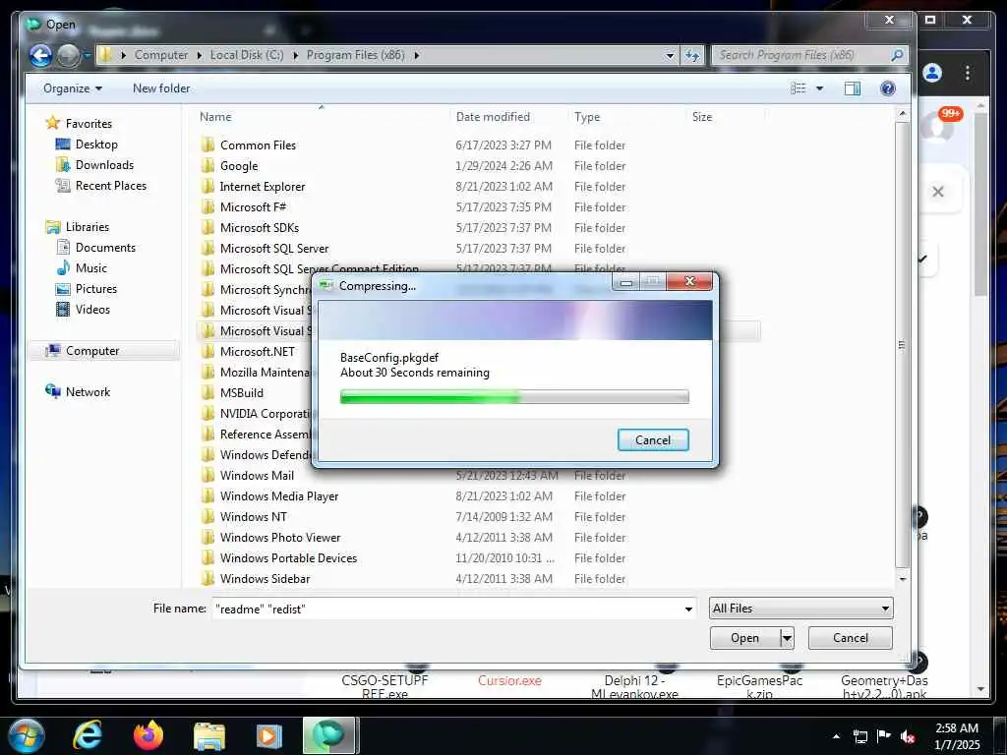Click the Open button
The width and height of the screenshot is (1007, 755).
(x=744, y=637)
